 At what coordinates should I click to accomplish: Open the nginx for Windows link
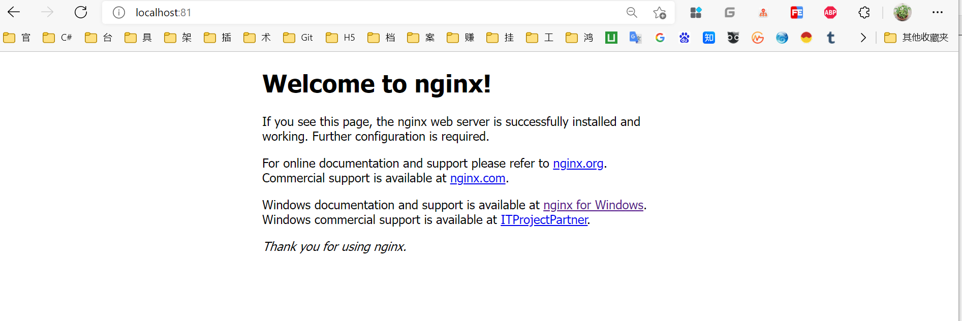point(593,205)
